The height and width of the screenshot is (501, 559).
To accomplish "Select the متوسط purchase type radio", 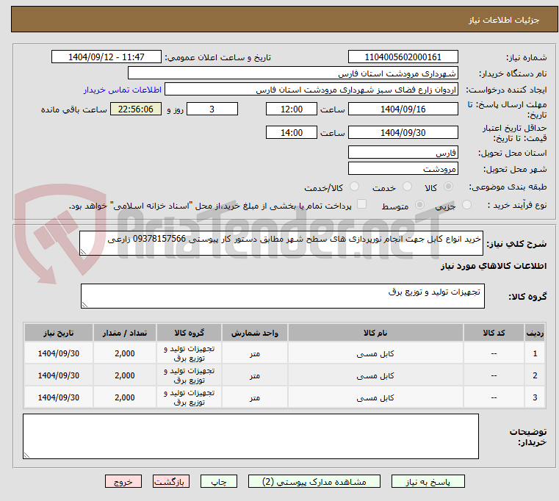I will click(x=419, y=205).
